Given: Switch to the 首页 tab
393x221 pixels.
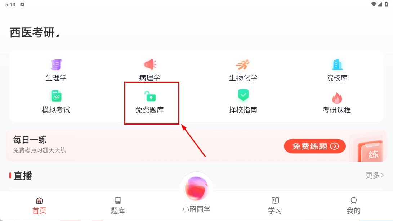Looking at the screenshot, I should point(39,206).
